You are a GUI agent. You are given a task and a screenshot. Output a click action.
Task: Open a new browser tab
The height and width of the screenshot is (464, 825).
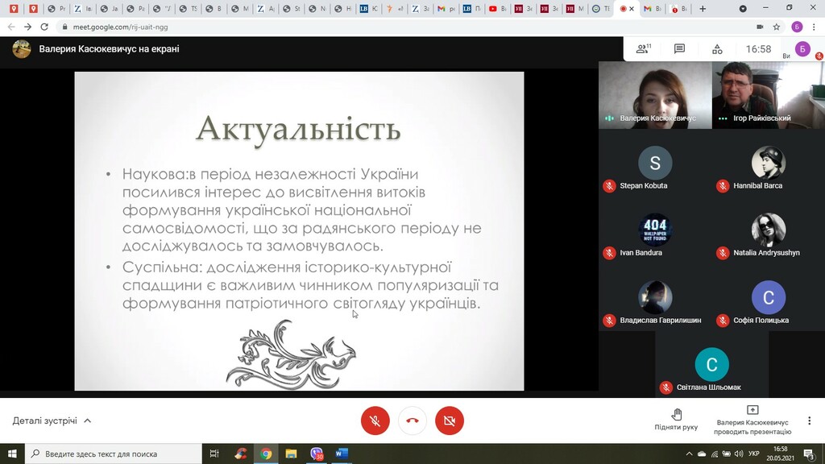click(x=703, y=9)
